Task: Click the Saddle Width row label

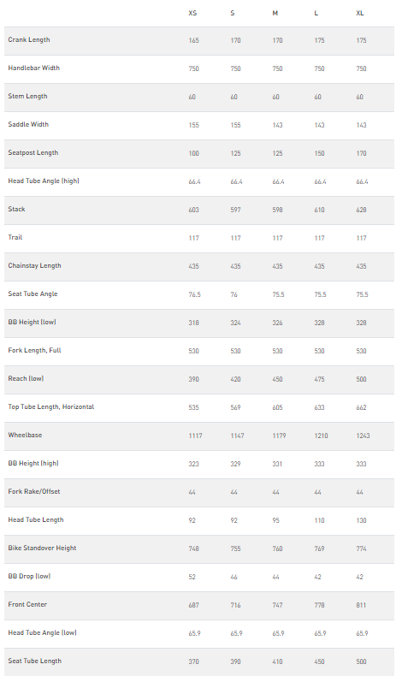Action: 28,124
